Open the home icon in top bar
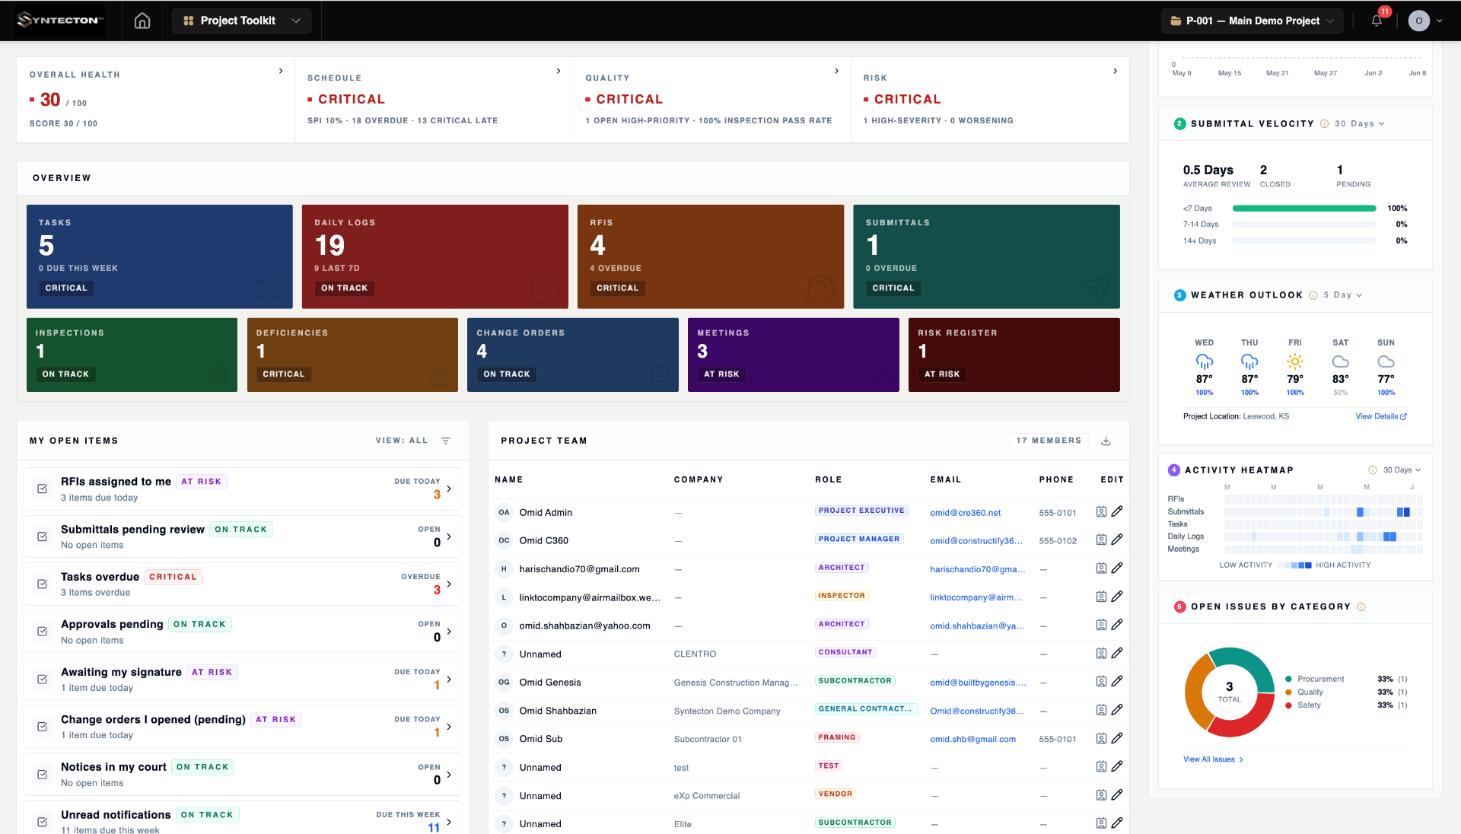 click(x=142, y=21)
